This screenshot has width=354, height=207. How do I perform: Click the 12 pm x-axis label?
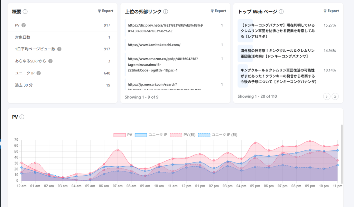click(x=186, y=186)
